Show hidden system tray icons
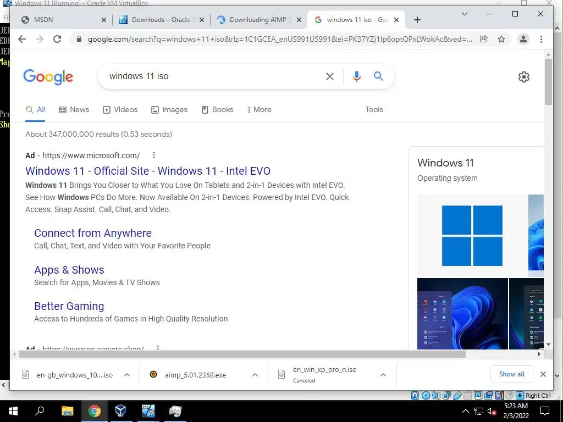Image resolution: width=563 pixels, height=422 pixels. [465, 411]
